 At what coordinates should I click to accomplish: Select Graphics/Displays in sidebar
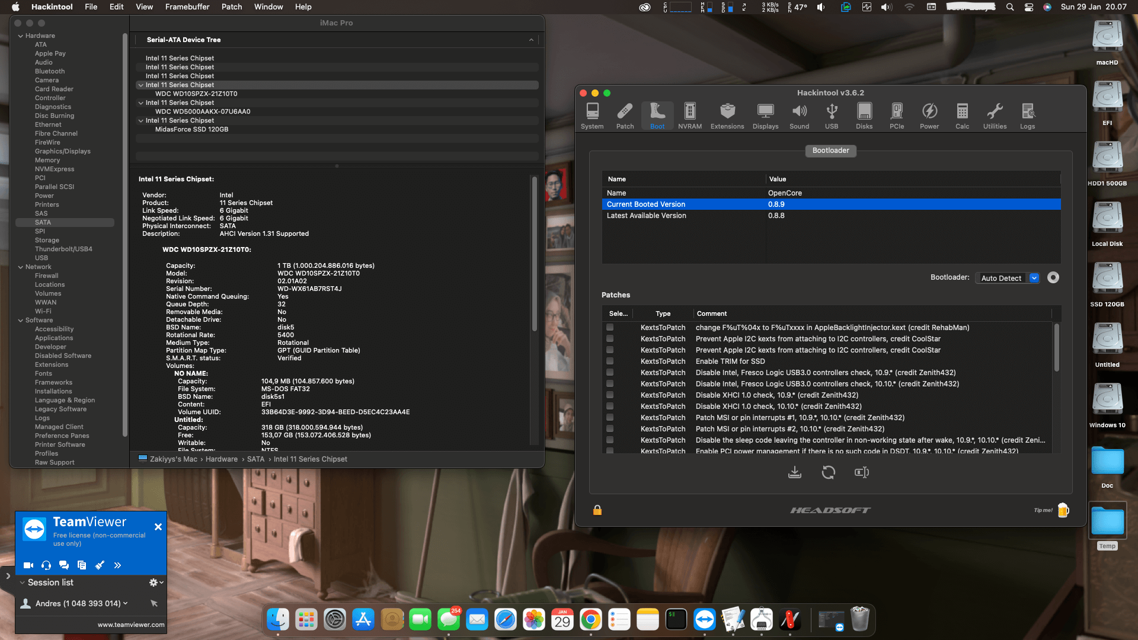63,151
